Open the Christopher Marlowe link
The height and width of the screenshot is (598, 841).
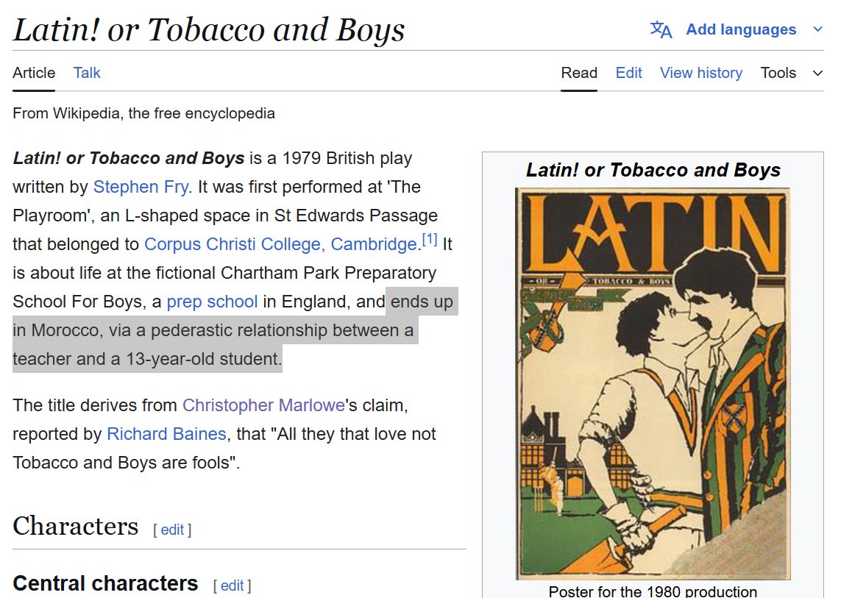[263, 405]
